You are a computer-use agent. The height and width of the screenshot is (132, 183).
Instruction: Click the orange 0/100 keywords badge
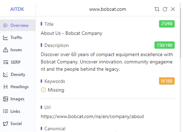point(167,81)
